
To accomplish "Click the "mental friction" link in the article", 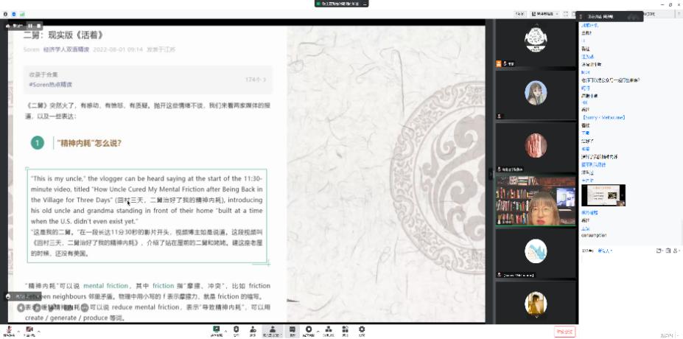I will pos(105,285).
